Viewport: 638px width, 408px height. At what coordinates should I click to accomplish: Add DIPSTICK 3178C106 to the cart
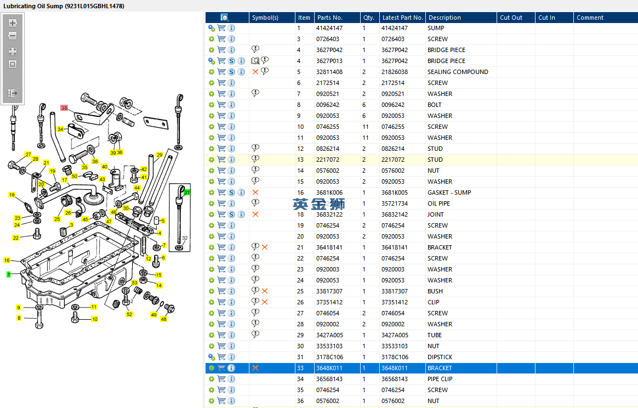[x=222, y=357]
